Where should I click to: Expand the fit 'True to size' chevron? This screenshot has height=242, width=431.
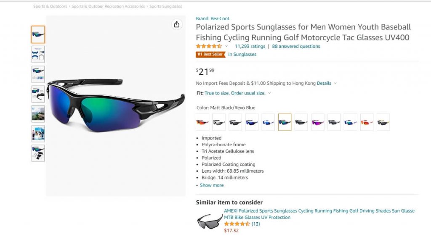[269, 93]
